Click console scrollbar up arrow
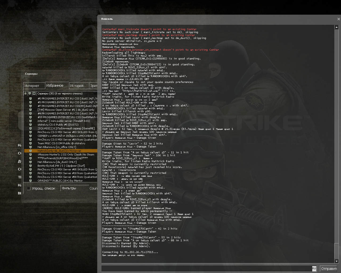Image resolution: width=341 pixels, height=273 pixels. pyautogui.click(x=336, y=27)
